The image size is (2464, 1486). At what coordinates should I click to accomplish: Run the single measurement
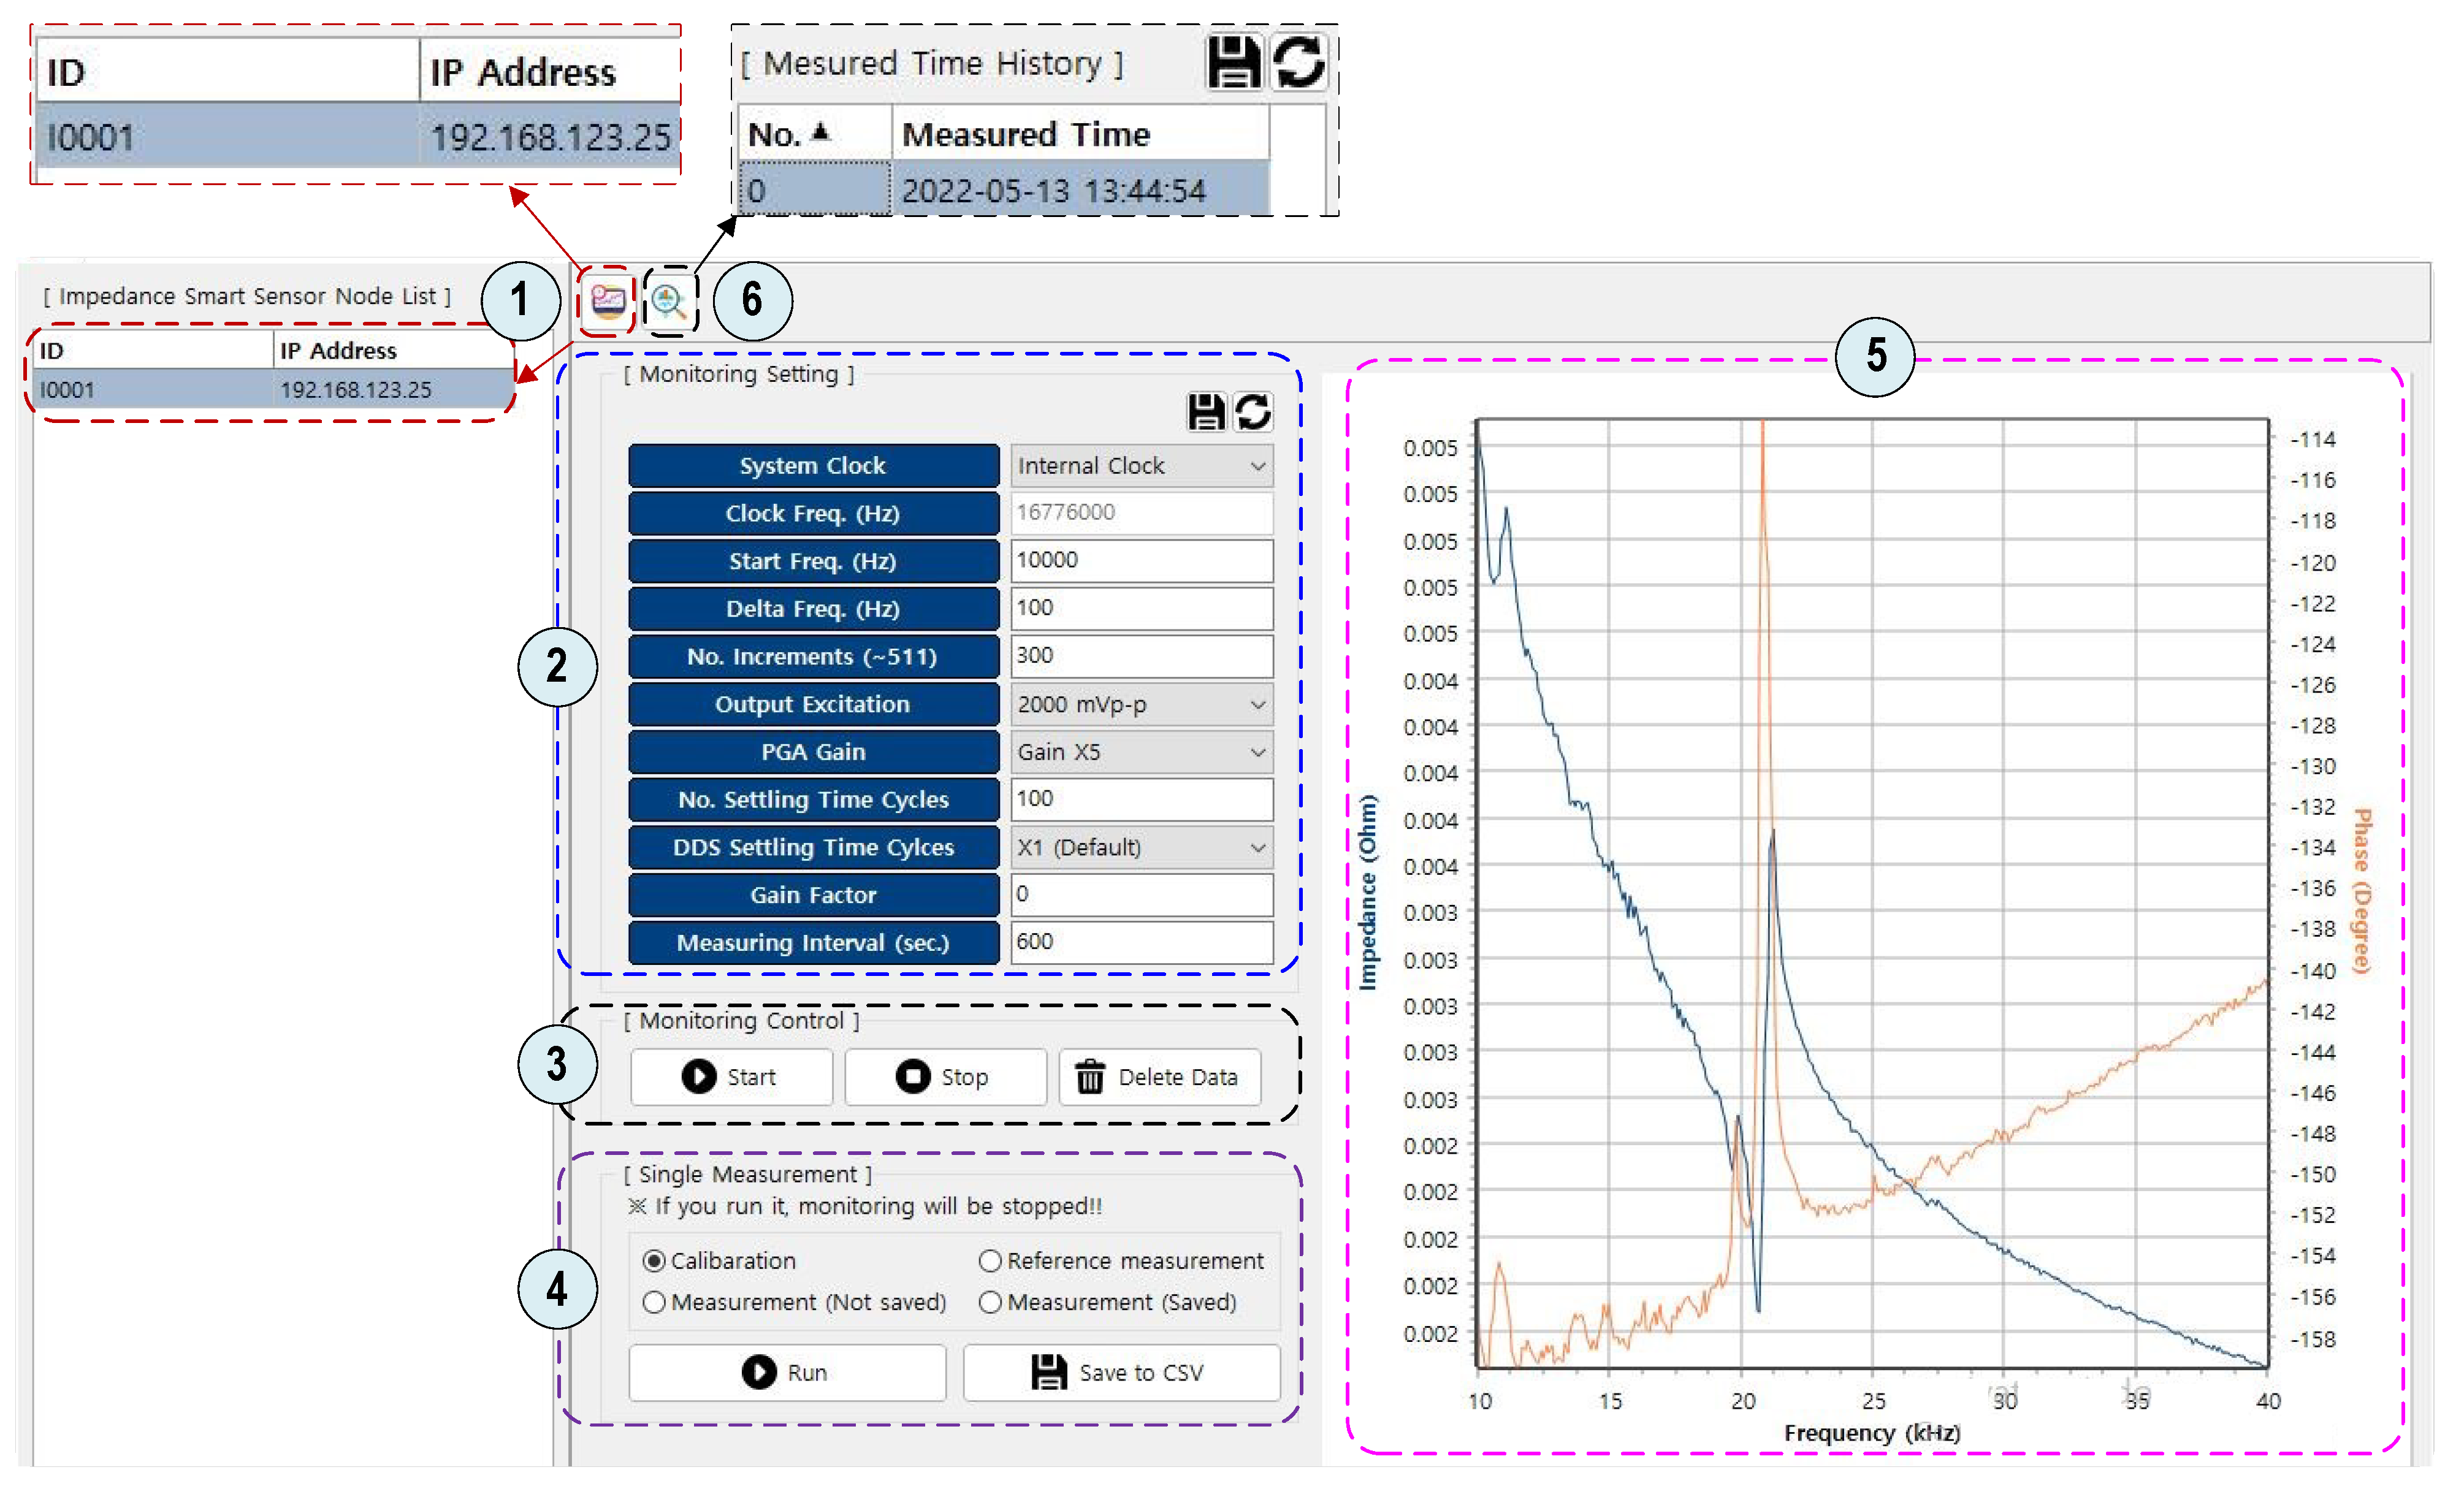click(786, 1372)
